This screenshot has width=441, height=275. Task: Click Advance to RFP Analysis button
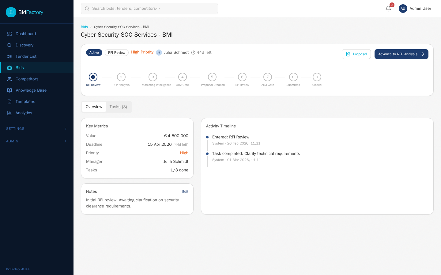coord(401,54)
